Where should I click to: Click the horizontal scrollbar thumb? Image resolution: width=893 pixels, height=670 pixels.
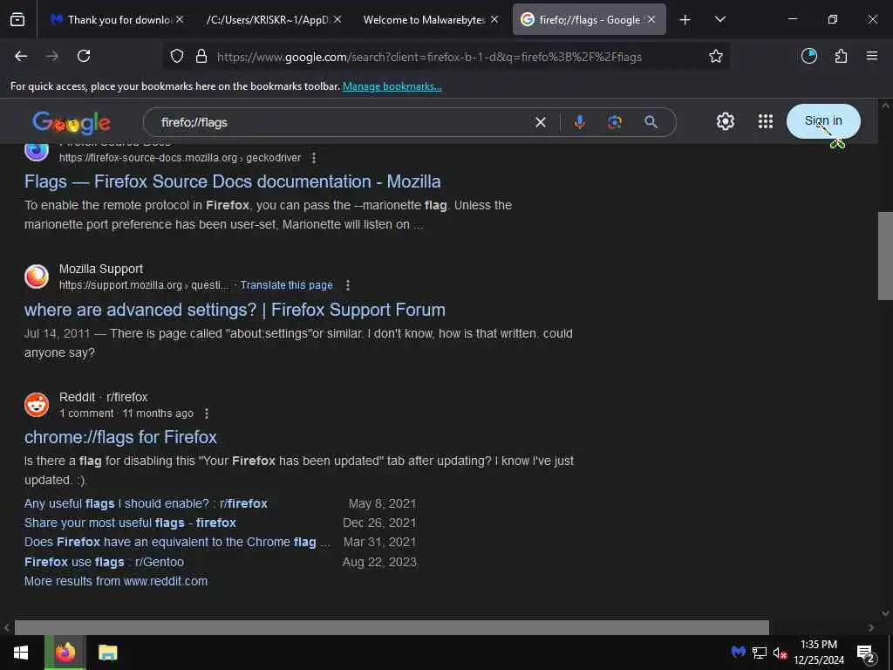point(392,627)
